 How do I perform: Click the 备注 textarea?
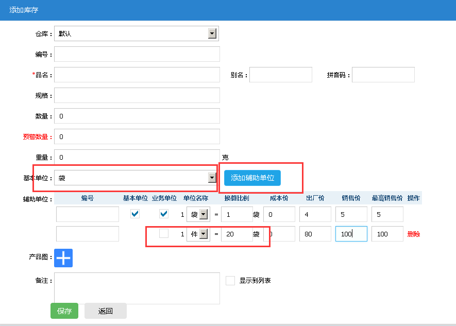point(137,288)
